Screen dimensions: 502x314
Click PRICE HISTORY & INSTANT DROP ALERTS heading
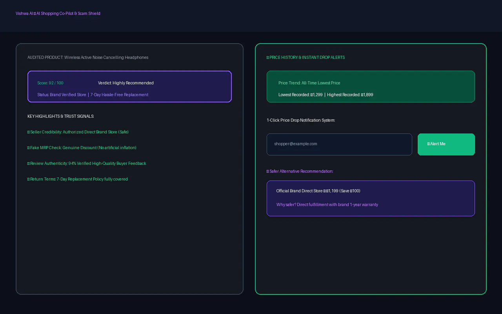(x=306, y=57)
